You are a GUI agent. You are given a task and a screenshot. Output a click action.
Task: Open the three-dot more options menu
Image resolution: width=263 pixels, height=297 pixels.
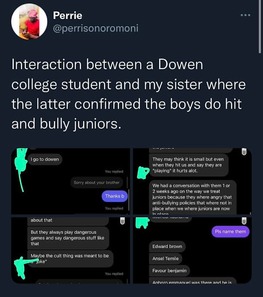tap(245, 15)
